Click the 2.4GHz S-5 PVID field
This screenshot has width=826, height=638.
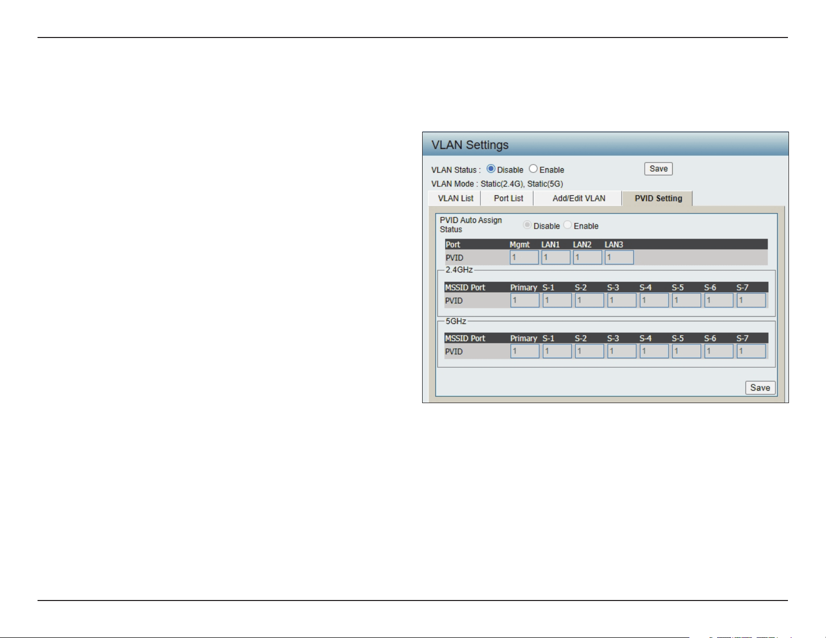[686, 300]
